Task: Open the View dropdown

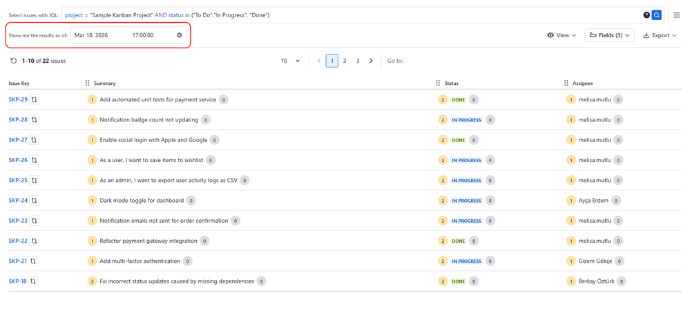Action: pos(562,35)
